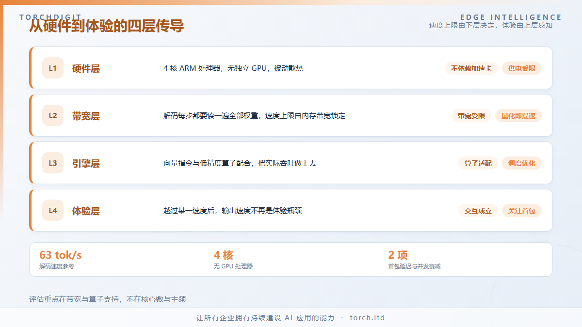Viewport: 582px width, 327px height.
Task: Select the 调度优化 tag
Action: pos(522,163)
